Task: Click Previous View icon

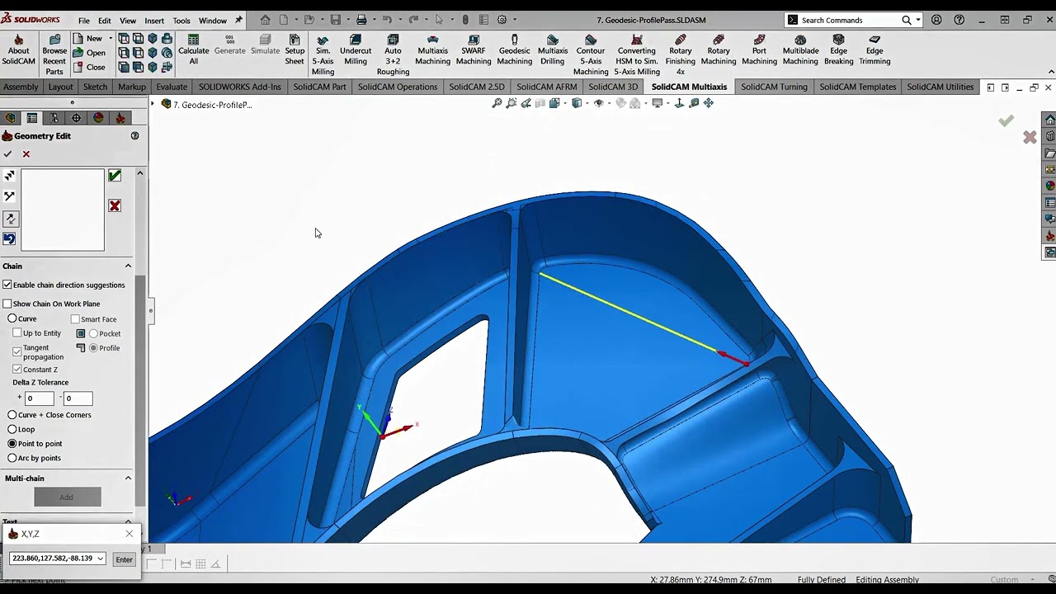Action: point(526,103)
